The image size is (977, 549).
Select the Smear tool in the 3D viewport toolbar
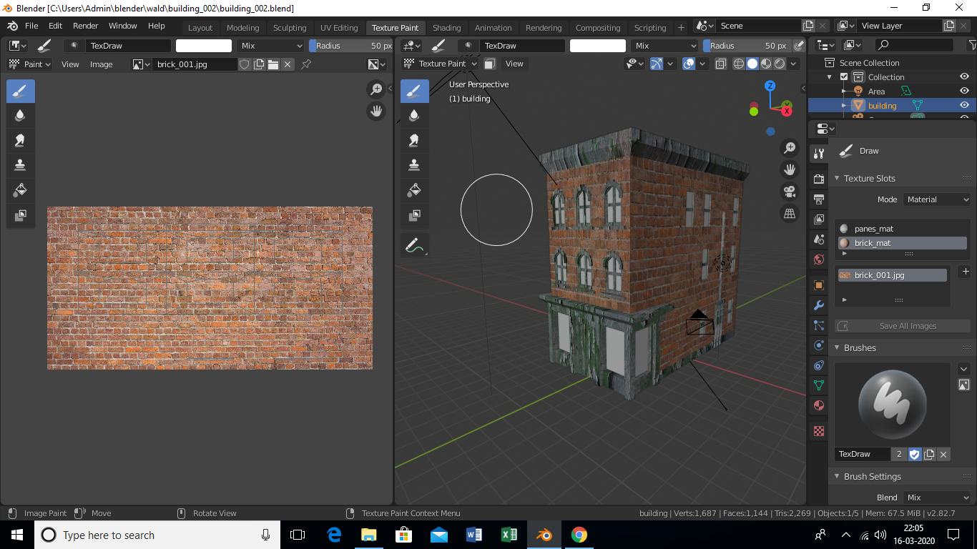414,140
